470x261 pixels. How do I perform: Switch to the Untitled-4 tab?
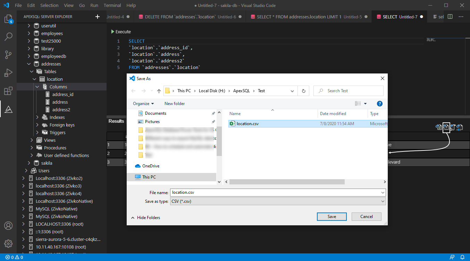(x=116, y=16)
